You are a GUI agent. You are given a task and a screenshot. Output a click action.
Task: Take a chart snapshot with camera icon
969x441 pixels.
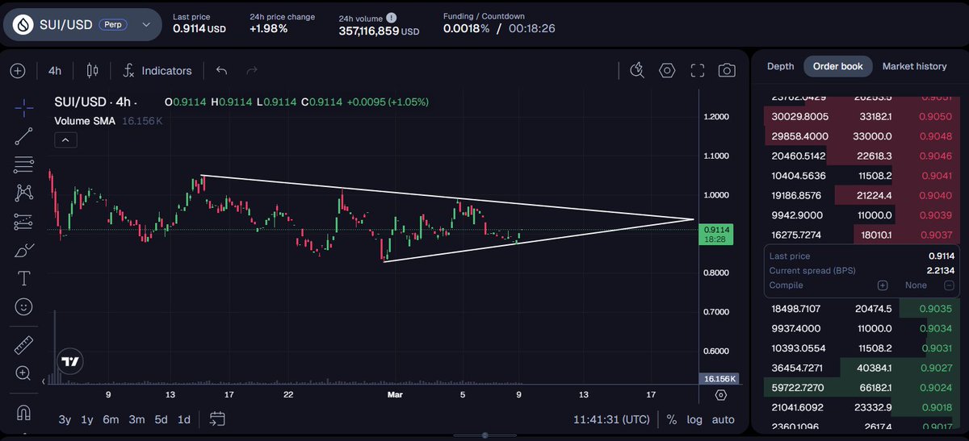tap(727, 71)
